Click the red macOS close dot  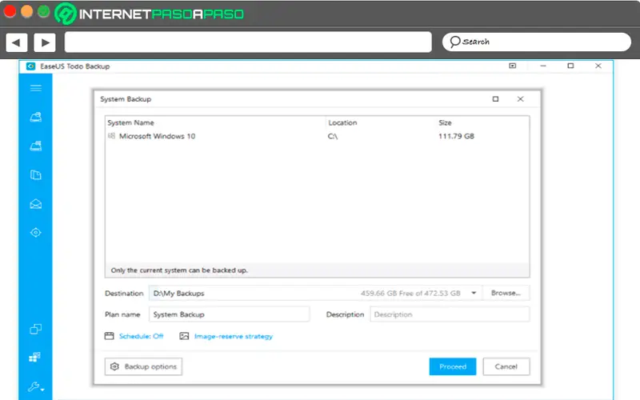(x=10, y=11)
